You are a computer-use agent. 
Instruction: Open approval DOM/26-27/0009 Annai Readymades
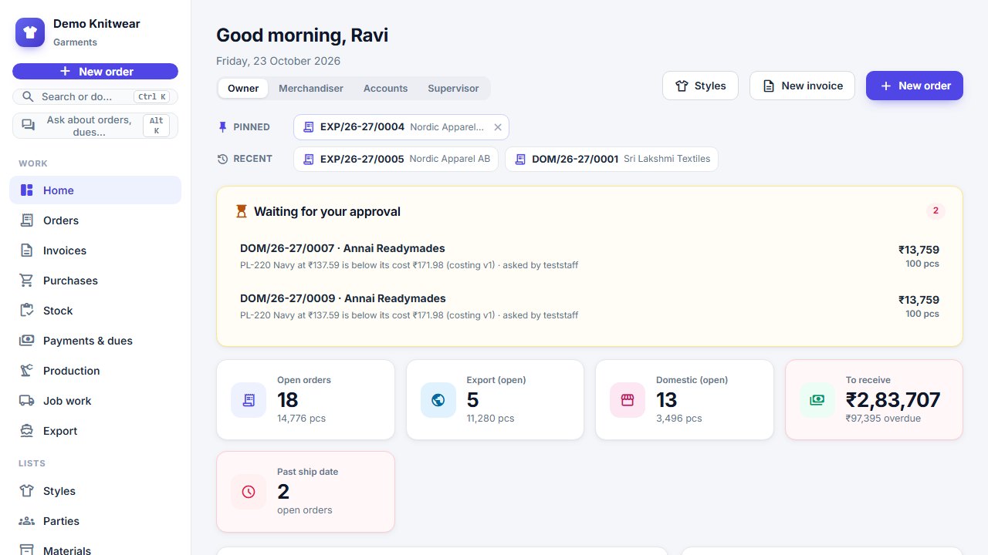590,307
